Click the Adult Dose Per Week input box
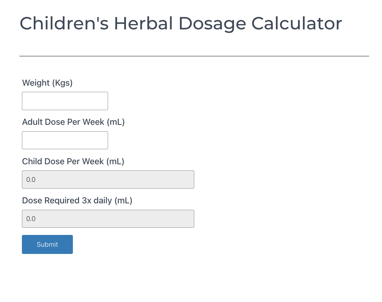The width and height of the screenshot is (382, 302). click(65, 140)
